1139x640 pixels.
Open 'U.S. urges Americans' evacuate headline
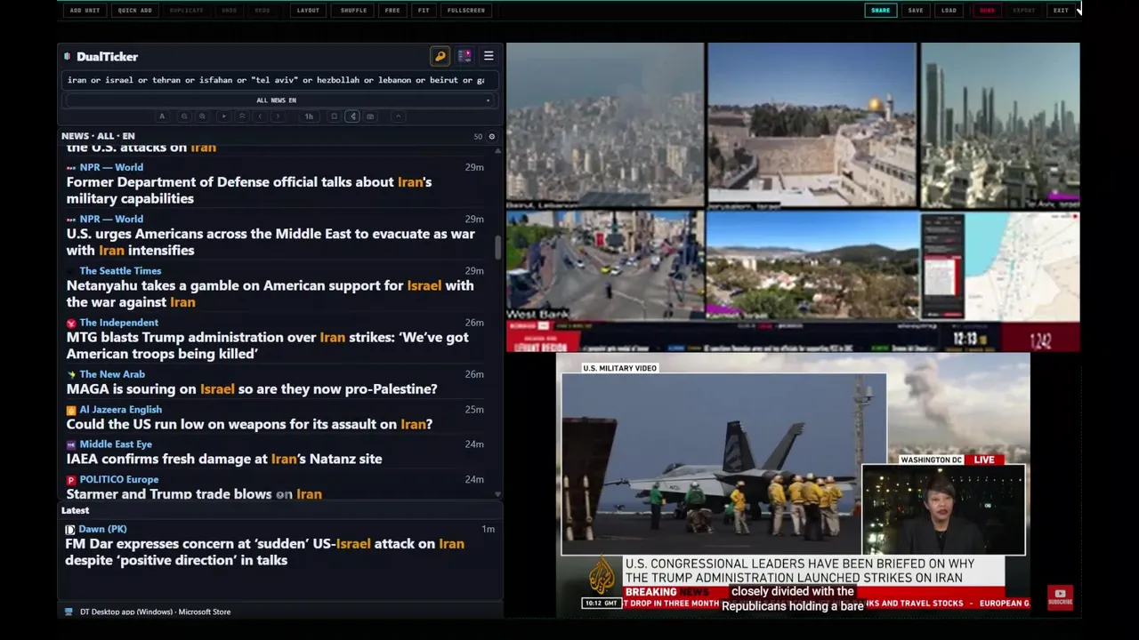(x=271, y=242)
